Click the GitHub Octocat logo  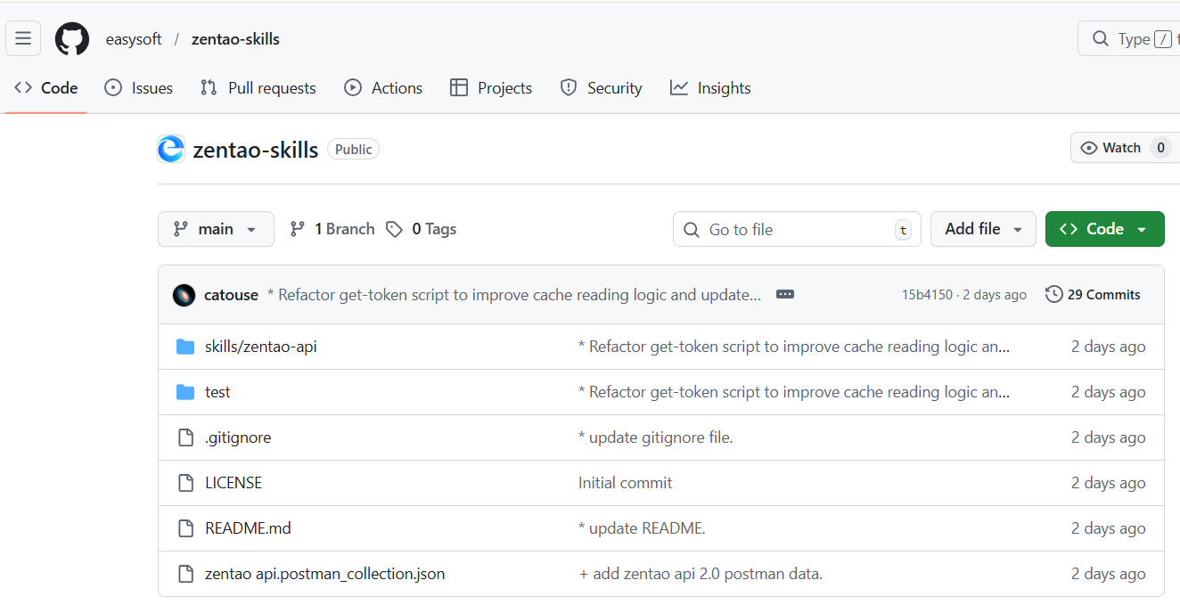tap(72, 39)
